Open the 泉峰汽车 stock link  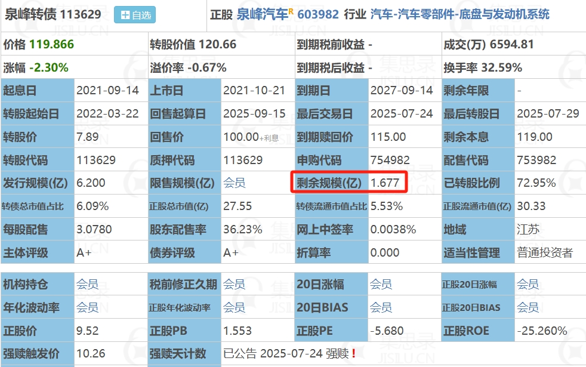click(x=263, y=14)
